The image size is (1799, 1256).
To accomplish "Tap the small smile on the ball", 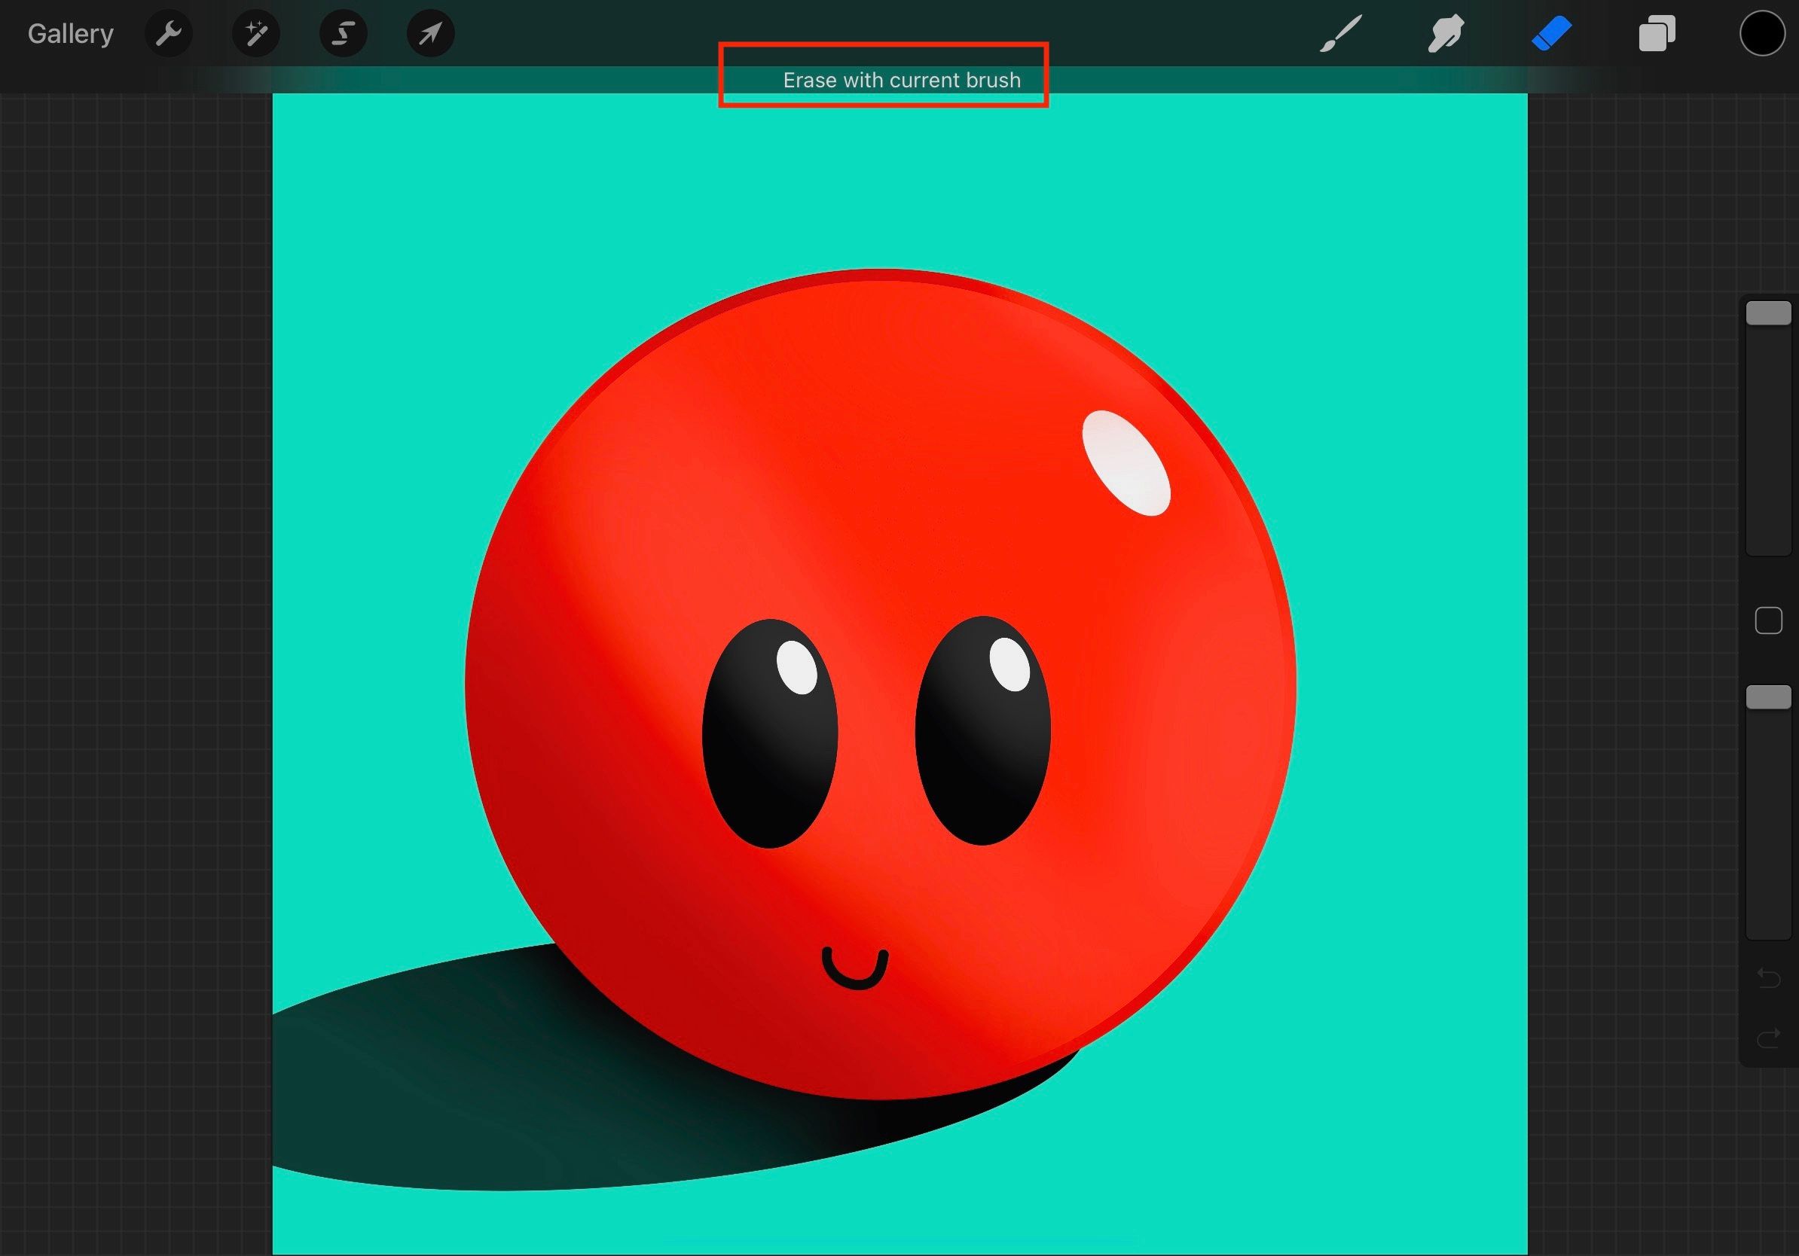I will coord(855,975).
